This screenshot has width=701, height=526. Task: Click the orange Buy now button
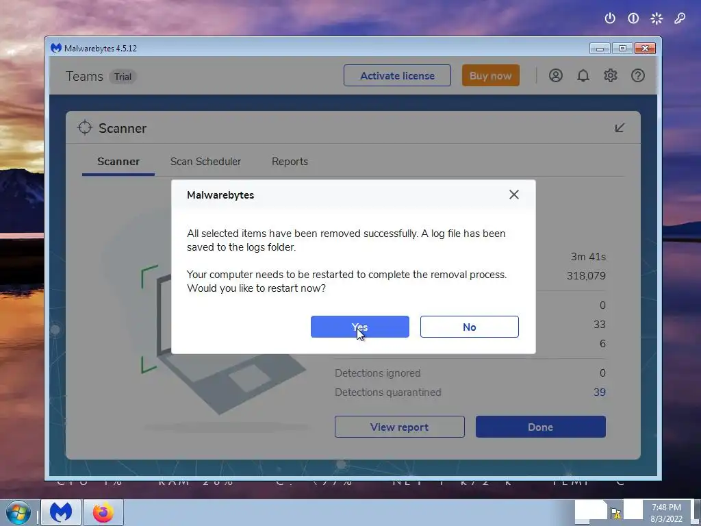click(490, 75)
